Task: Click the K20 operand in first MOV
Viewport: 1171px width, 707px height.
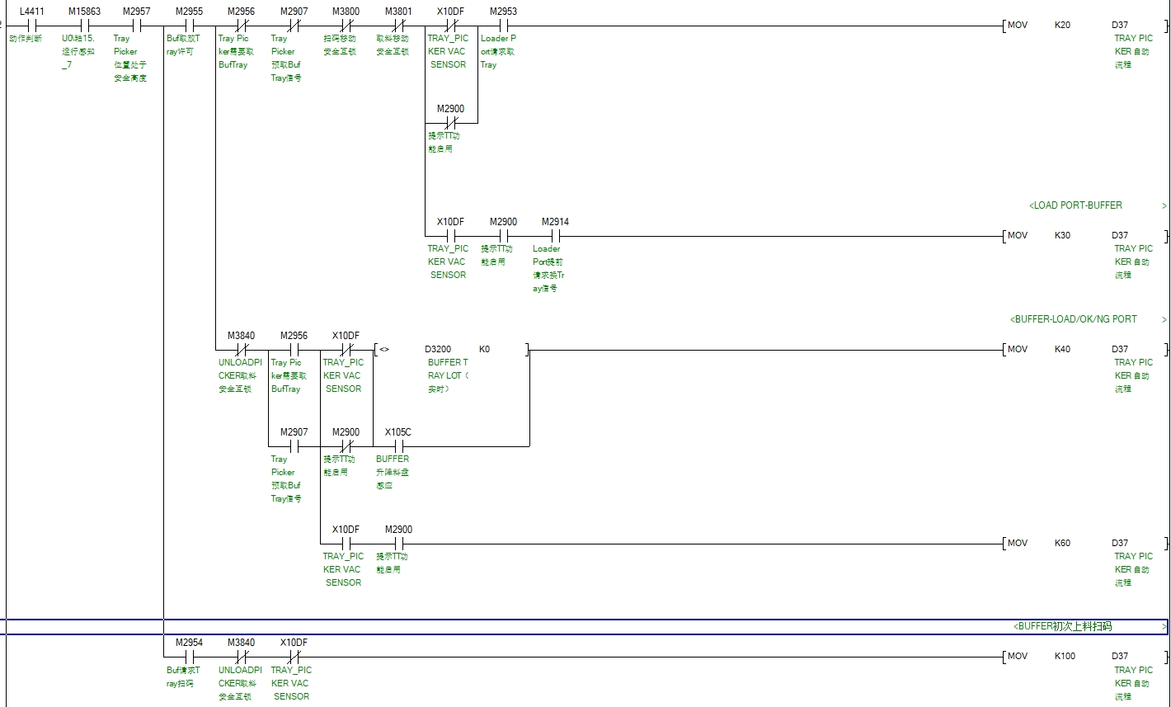Action: click(1062, 26)
